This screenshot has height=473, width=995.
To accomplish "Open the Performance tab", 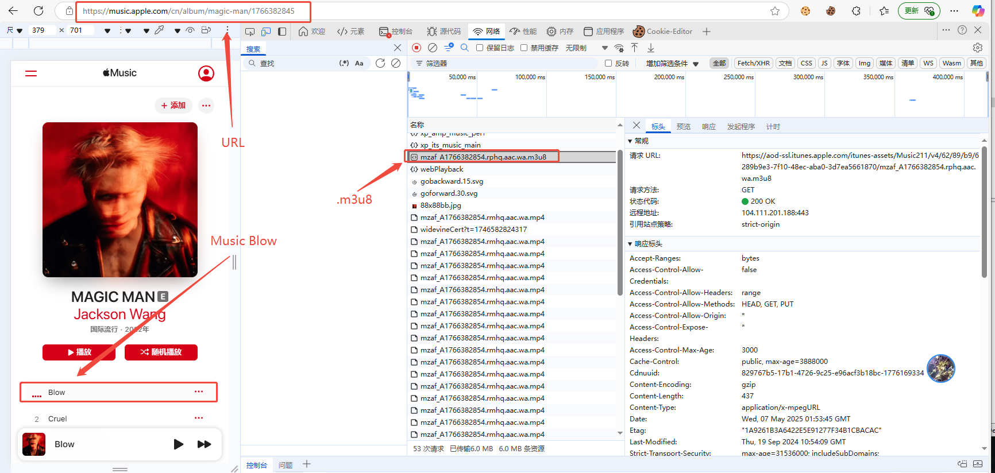I will (523, 32).
